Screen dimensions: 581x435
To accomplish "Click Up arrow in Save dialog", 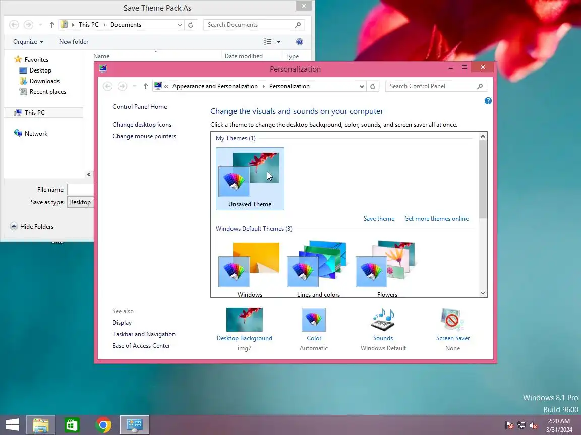I will 52,25.
